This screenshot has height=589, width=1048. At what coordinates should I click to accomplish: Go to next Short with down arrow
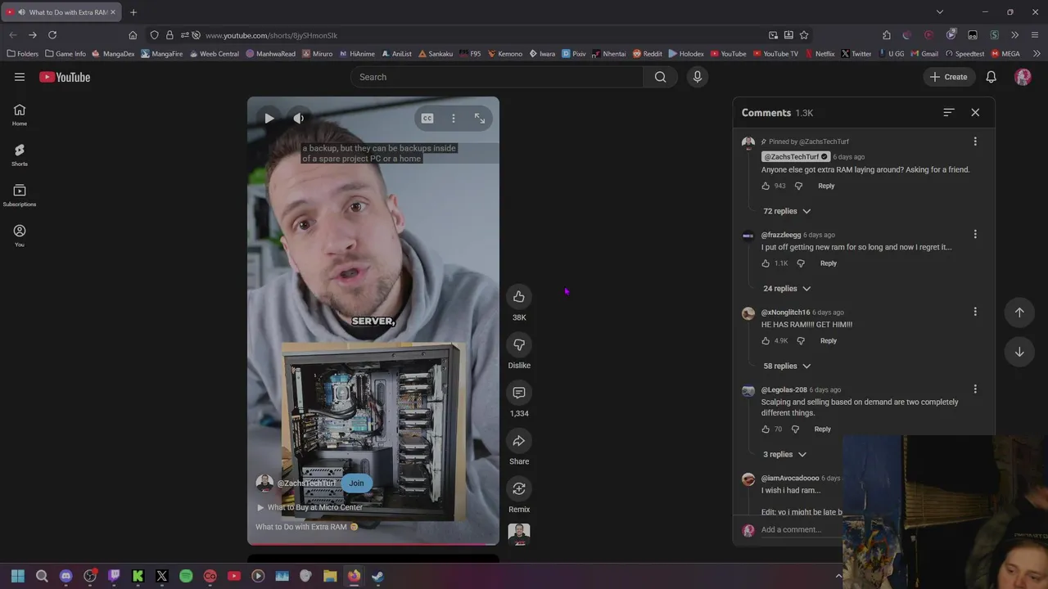click(x=1019, y=352)
